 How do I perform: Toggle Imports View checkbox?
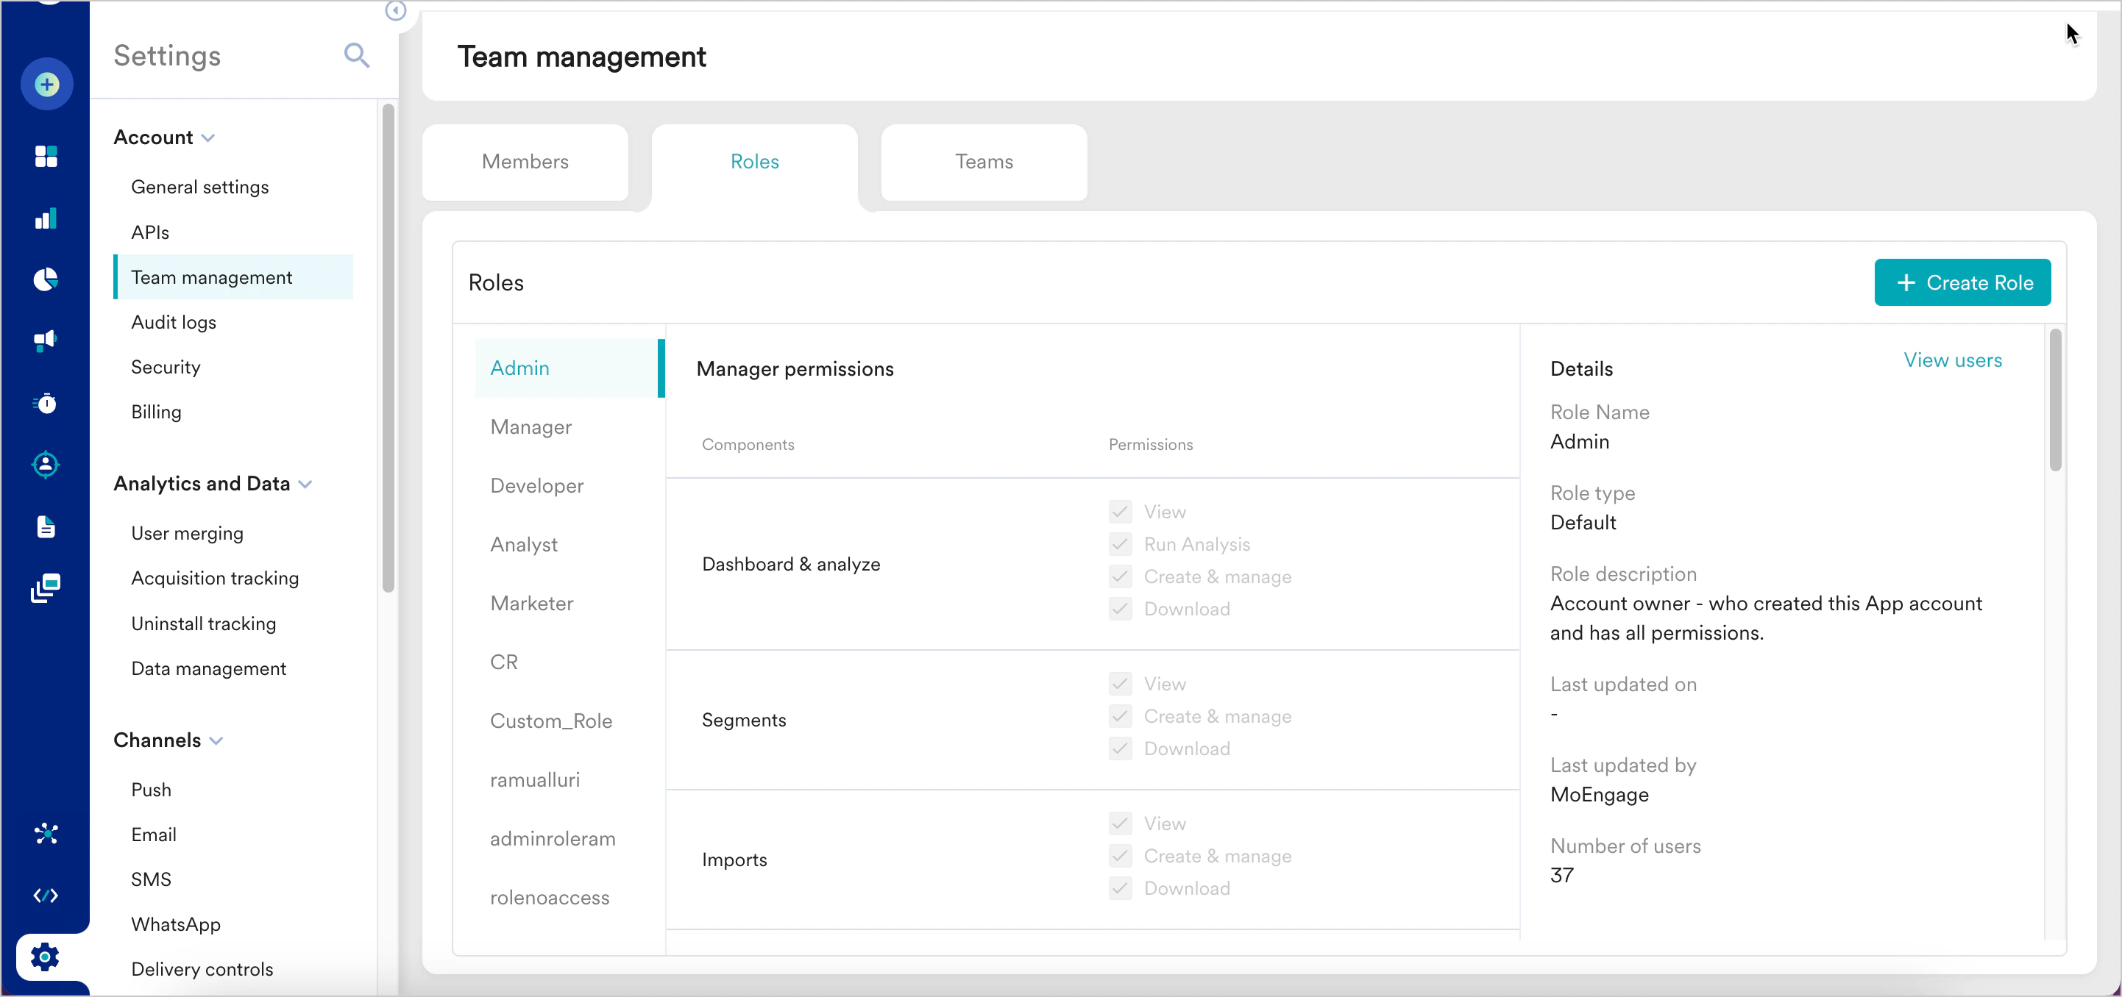click(x=1119, y=823)
